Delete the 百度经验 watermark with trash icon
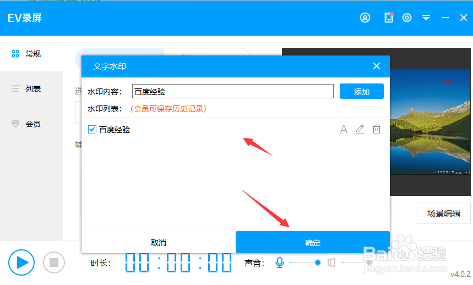This screenshot has width=473, height=285. tap(377, 129)
